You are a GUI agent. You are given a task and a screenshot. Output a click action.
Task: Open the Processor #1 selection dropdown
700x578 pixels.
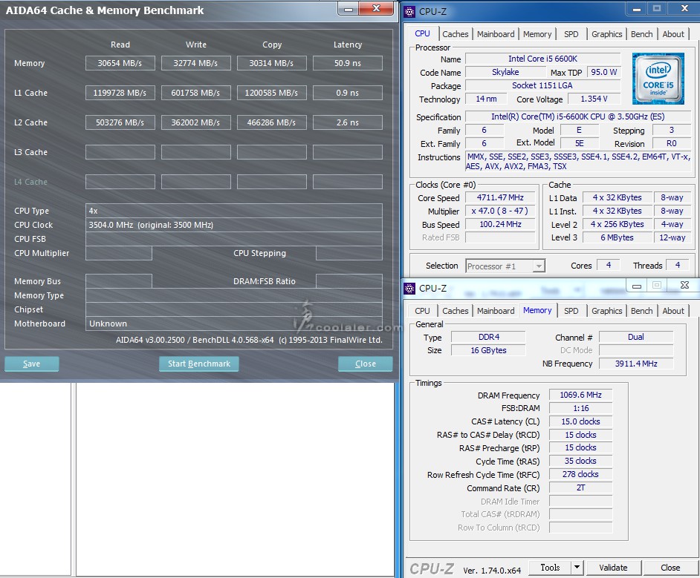pyautogui.click(x=505, y=266)
